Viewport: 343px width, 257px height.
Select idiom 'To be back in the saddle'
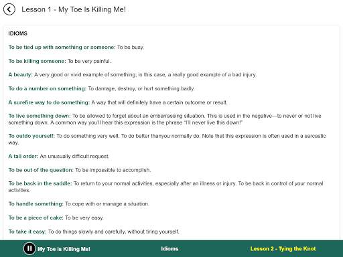(x=40, y=183)
